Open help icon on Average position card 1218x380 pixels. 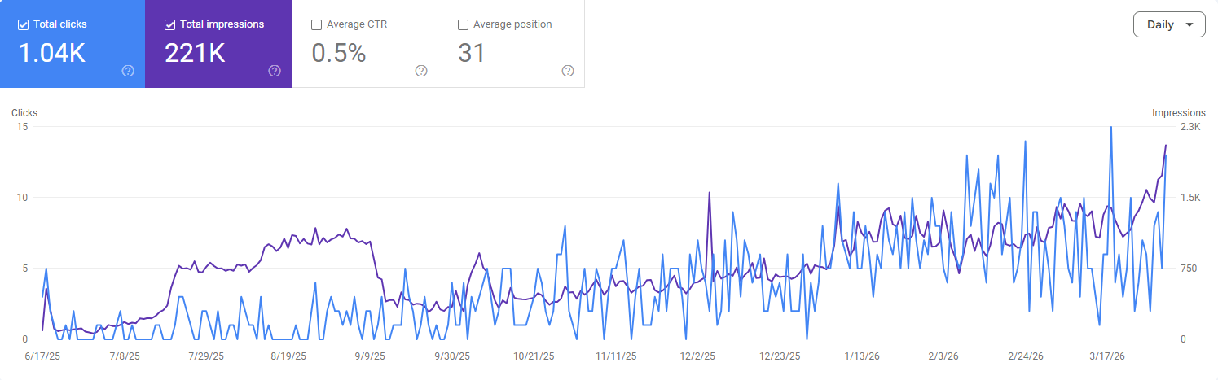tap(568, 71)
